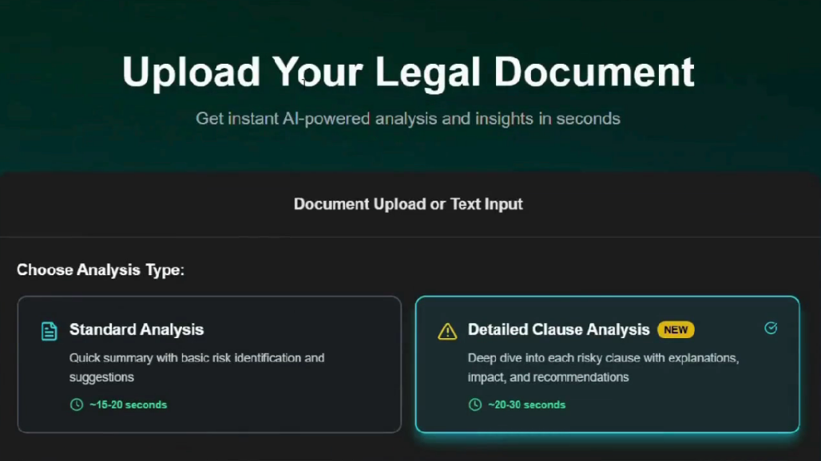This screenshot has width=821, height=461.
Task: Click the Upload Your Legal Document heading
Action: pos(408,72)
